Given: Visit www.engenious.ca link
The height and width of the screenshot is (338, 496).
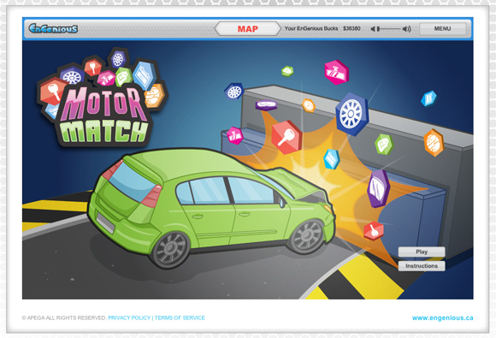Looking at the screenshot, I should click(x=442, y=317).
